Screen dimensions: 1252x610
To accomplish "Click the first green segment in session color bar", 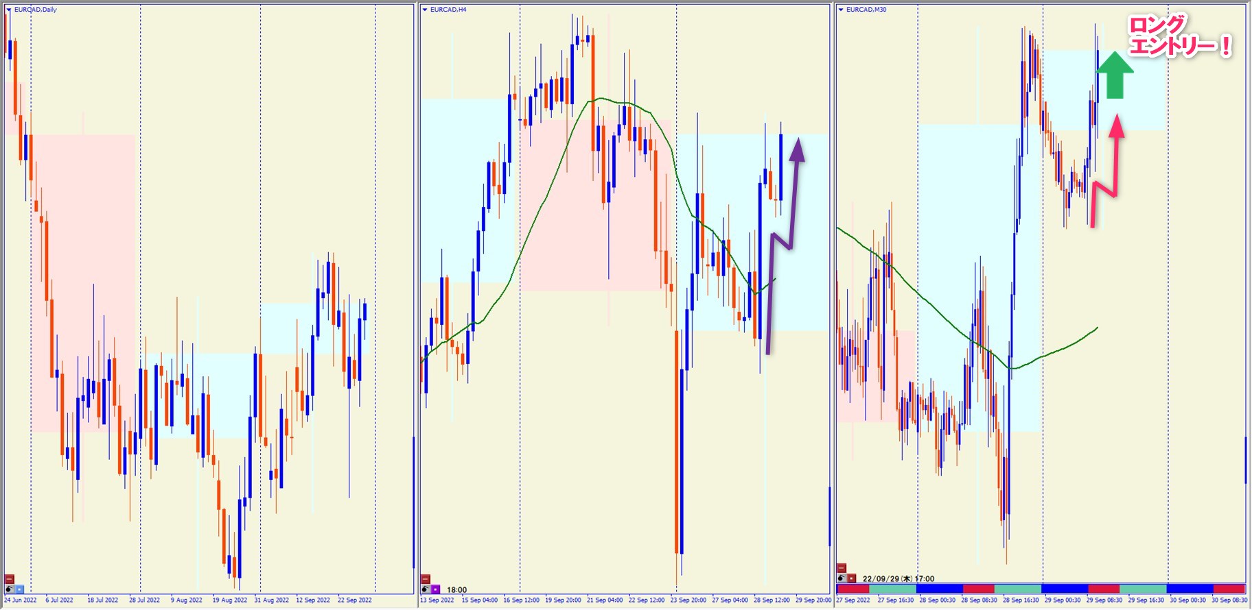I will pos(892,589).
